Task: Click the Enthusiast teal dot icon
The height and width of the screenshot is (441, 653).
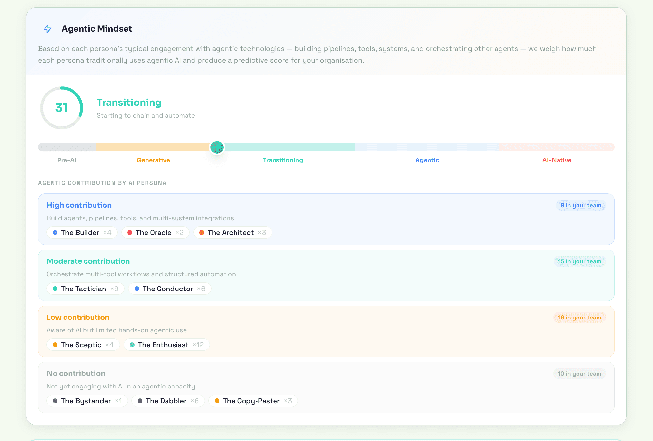Action: click(x=132, y=345)
